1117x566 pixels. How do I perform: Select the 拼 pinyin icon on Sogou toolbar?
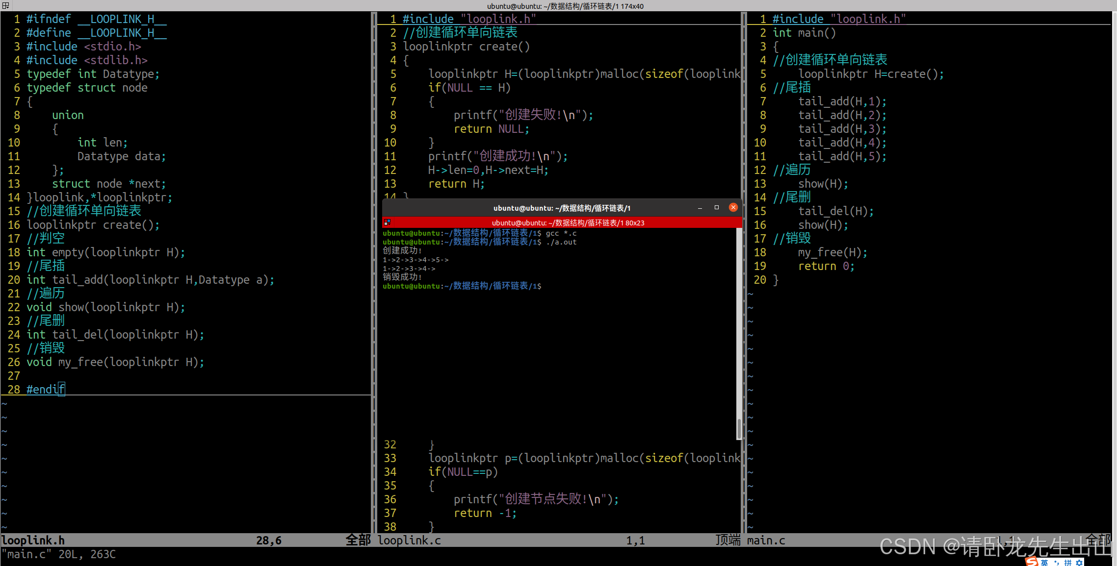1068,563
